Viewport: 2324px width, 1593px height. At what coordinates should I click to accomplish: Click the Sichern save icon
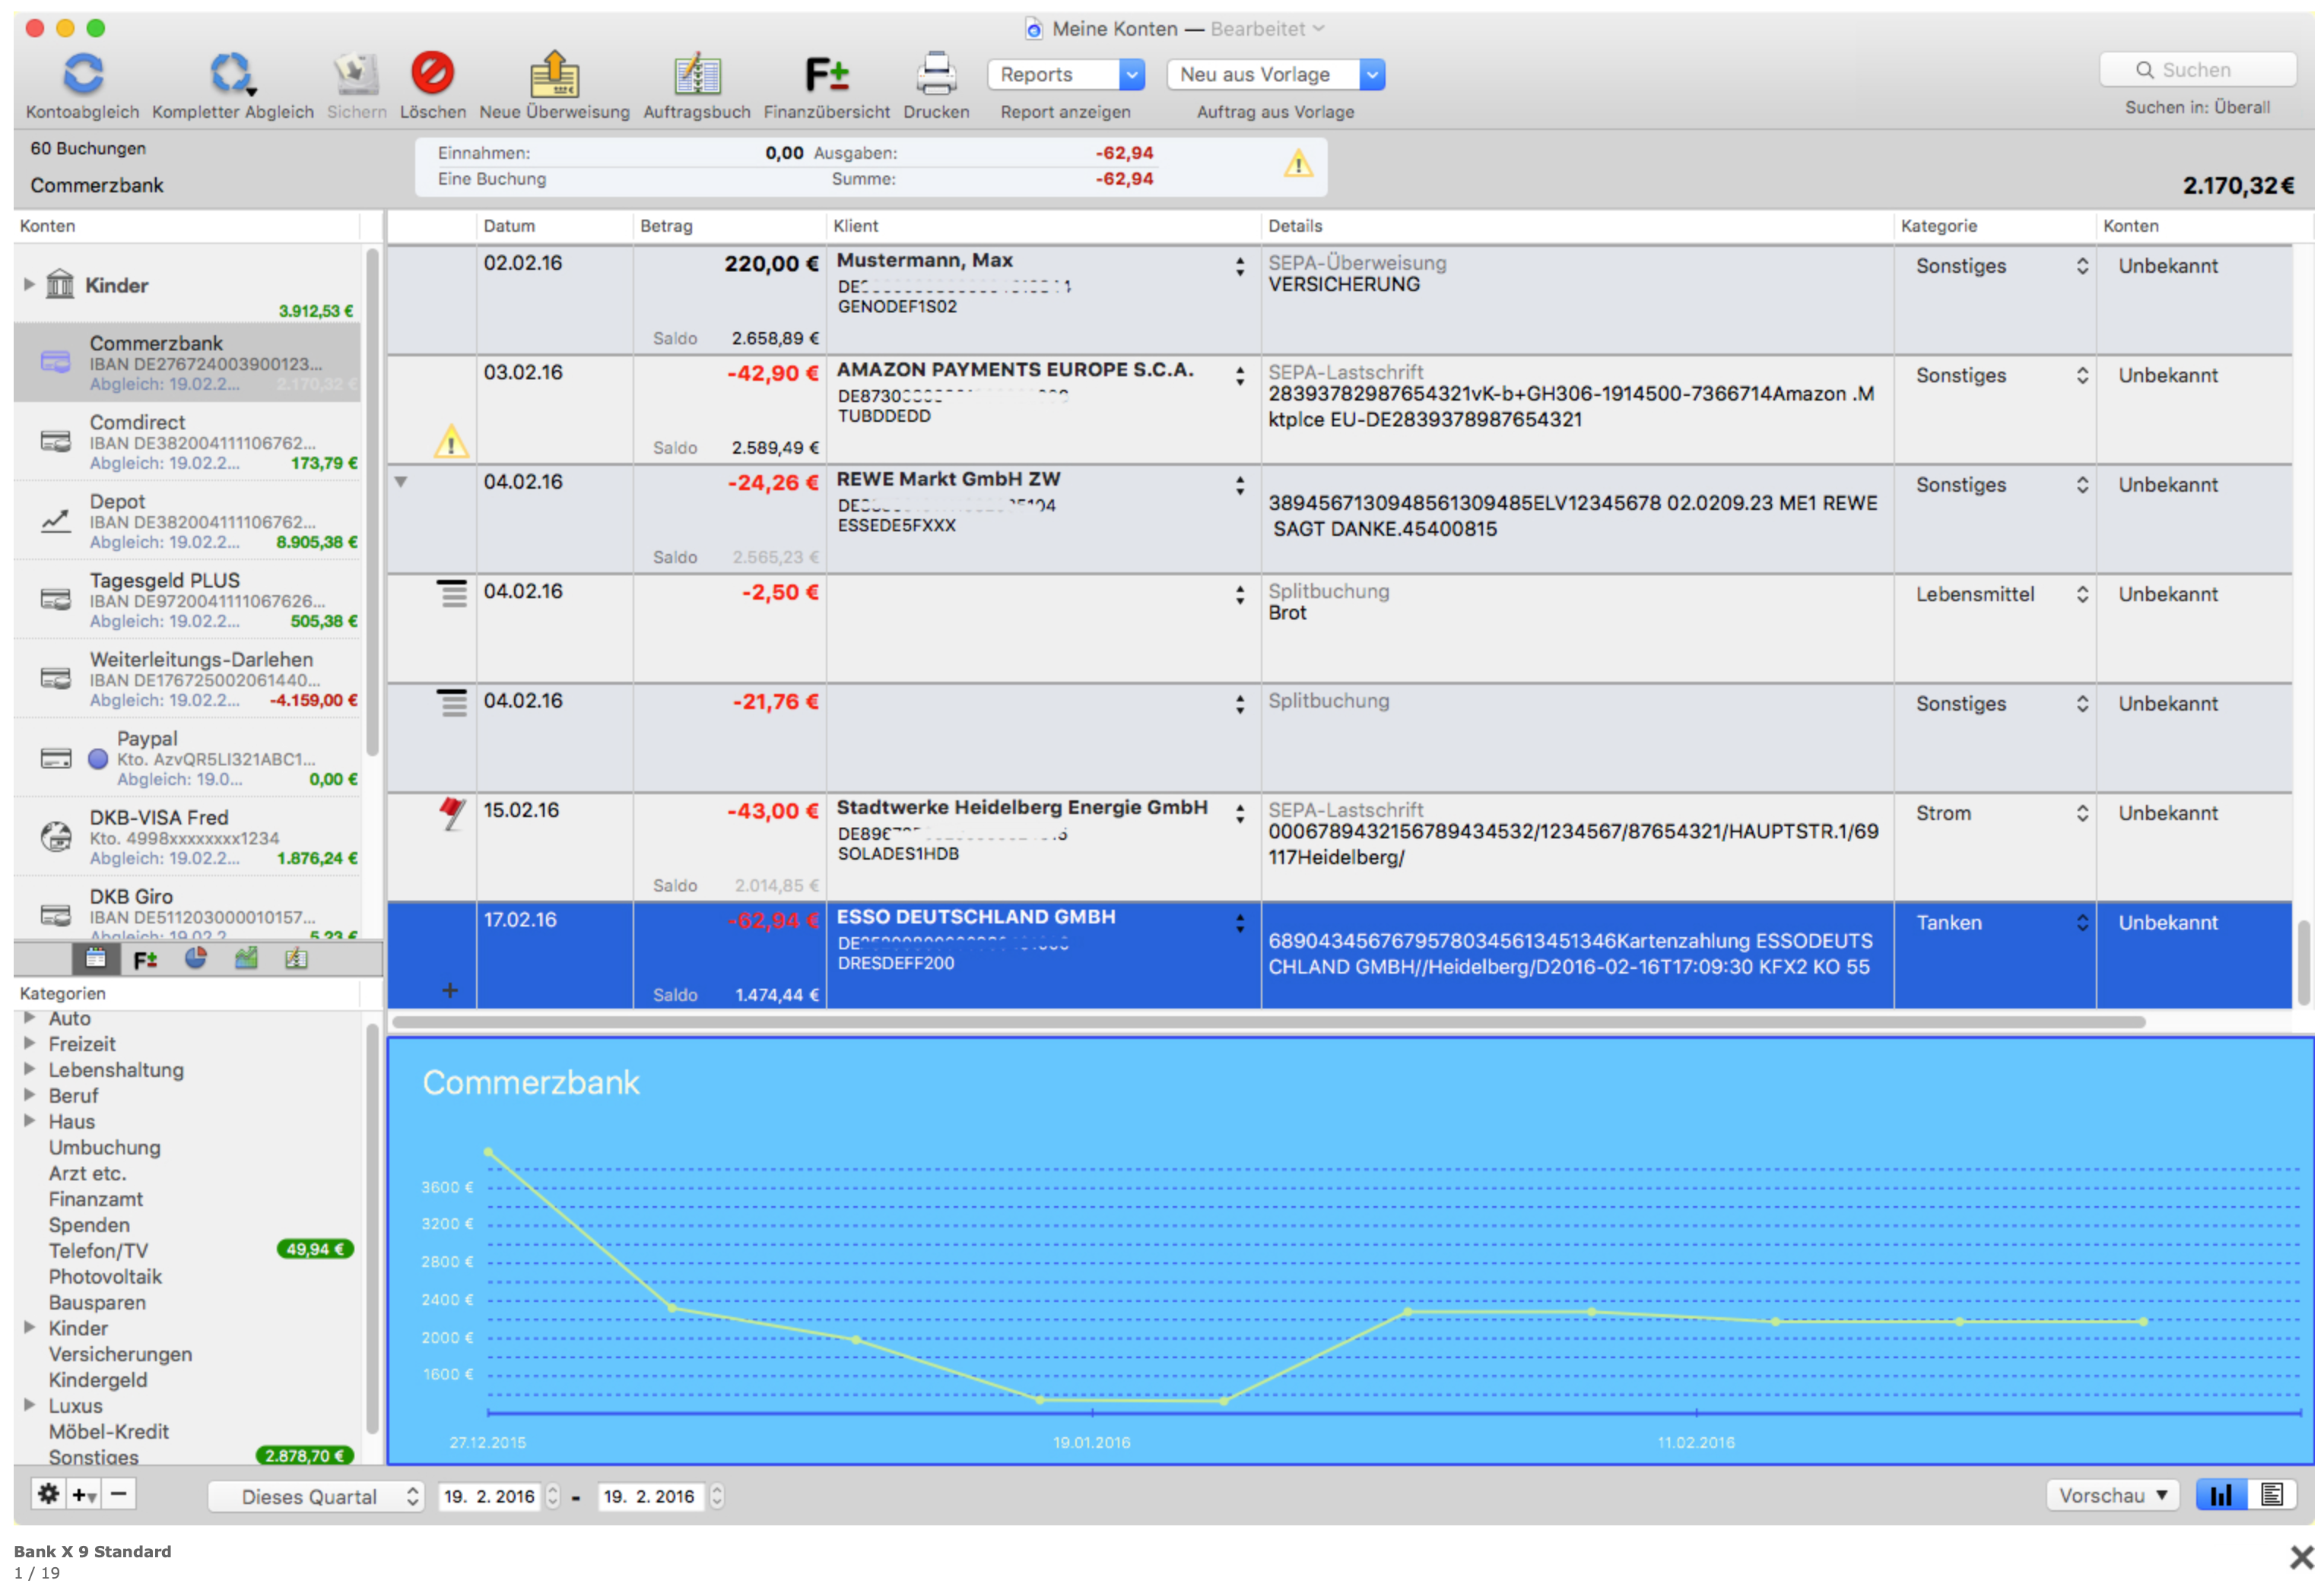(356, 74)
